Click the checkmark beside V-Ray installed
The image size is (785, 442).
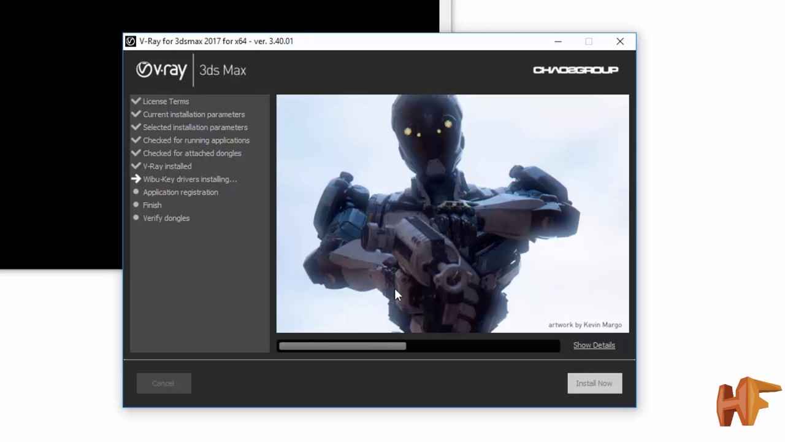(136, 166)
